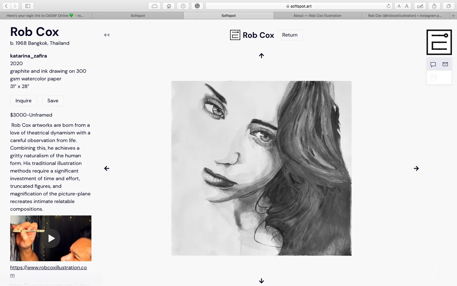Move up with the up arrow
The height and width of the screenshot is (286, 457).
tap(262, 56)
